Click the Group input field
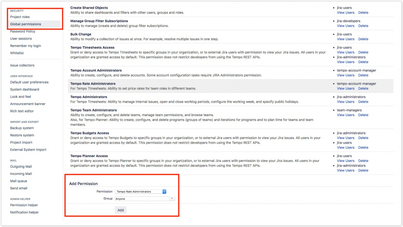The width and height of the screenshot is (403, 227). [x=142, y=198]
